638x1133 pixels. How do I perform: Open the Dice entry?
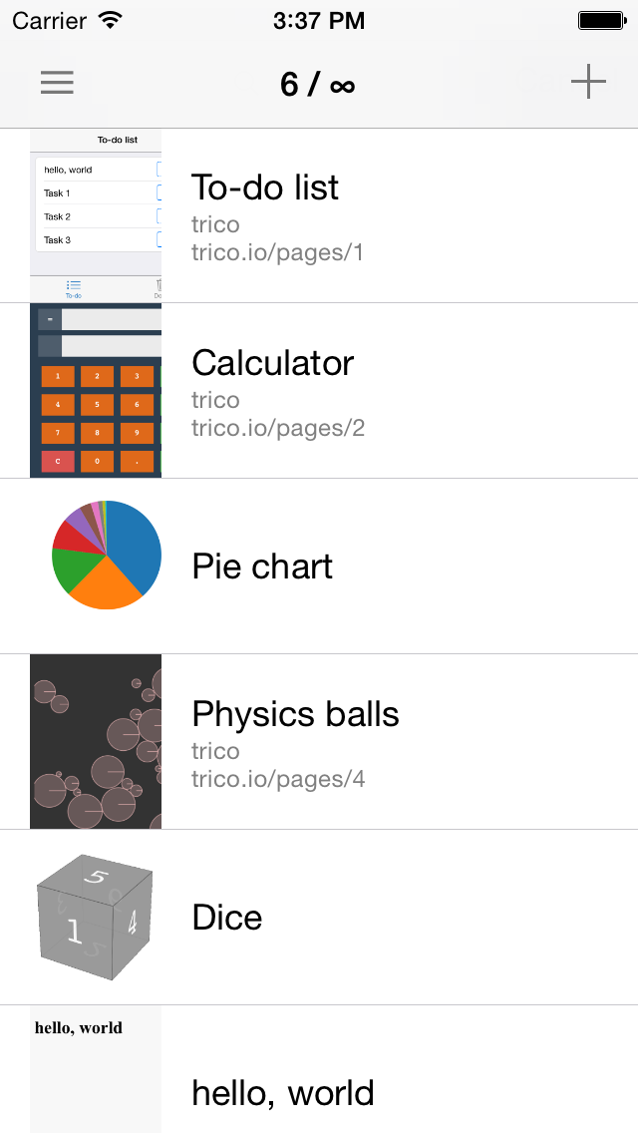227,918
